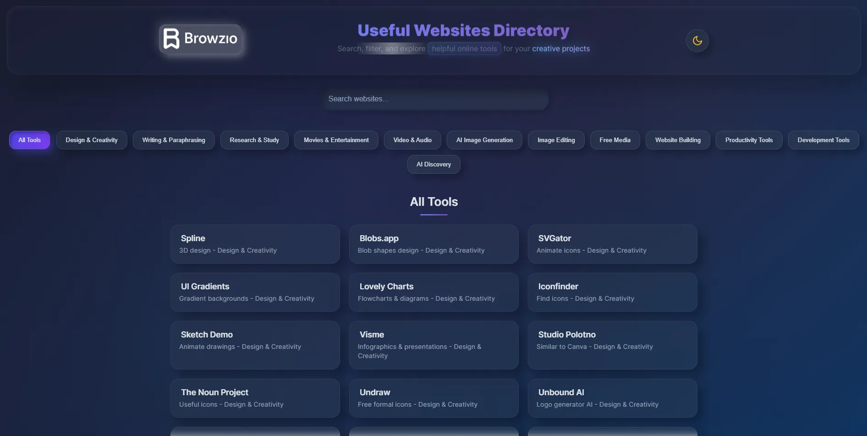Filter by AI Image Generation

[484, 140]
